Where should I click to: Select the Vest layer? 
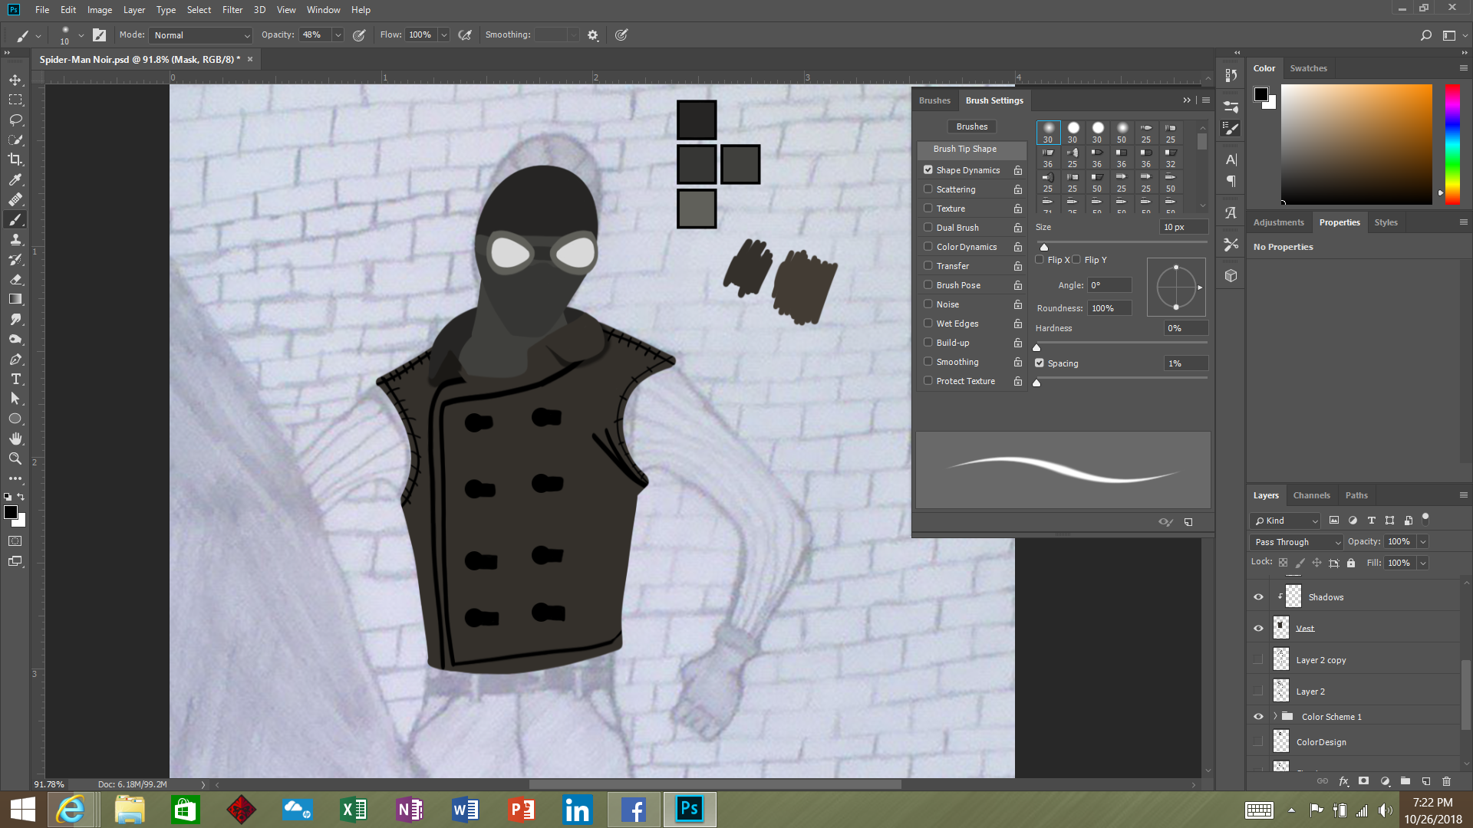(x=1354, y=628)
